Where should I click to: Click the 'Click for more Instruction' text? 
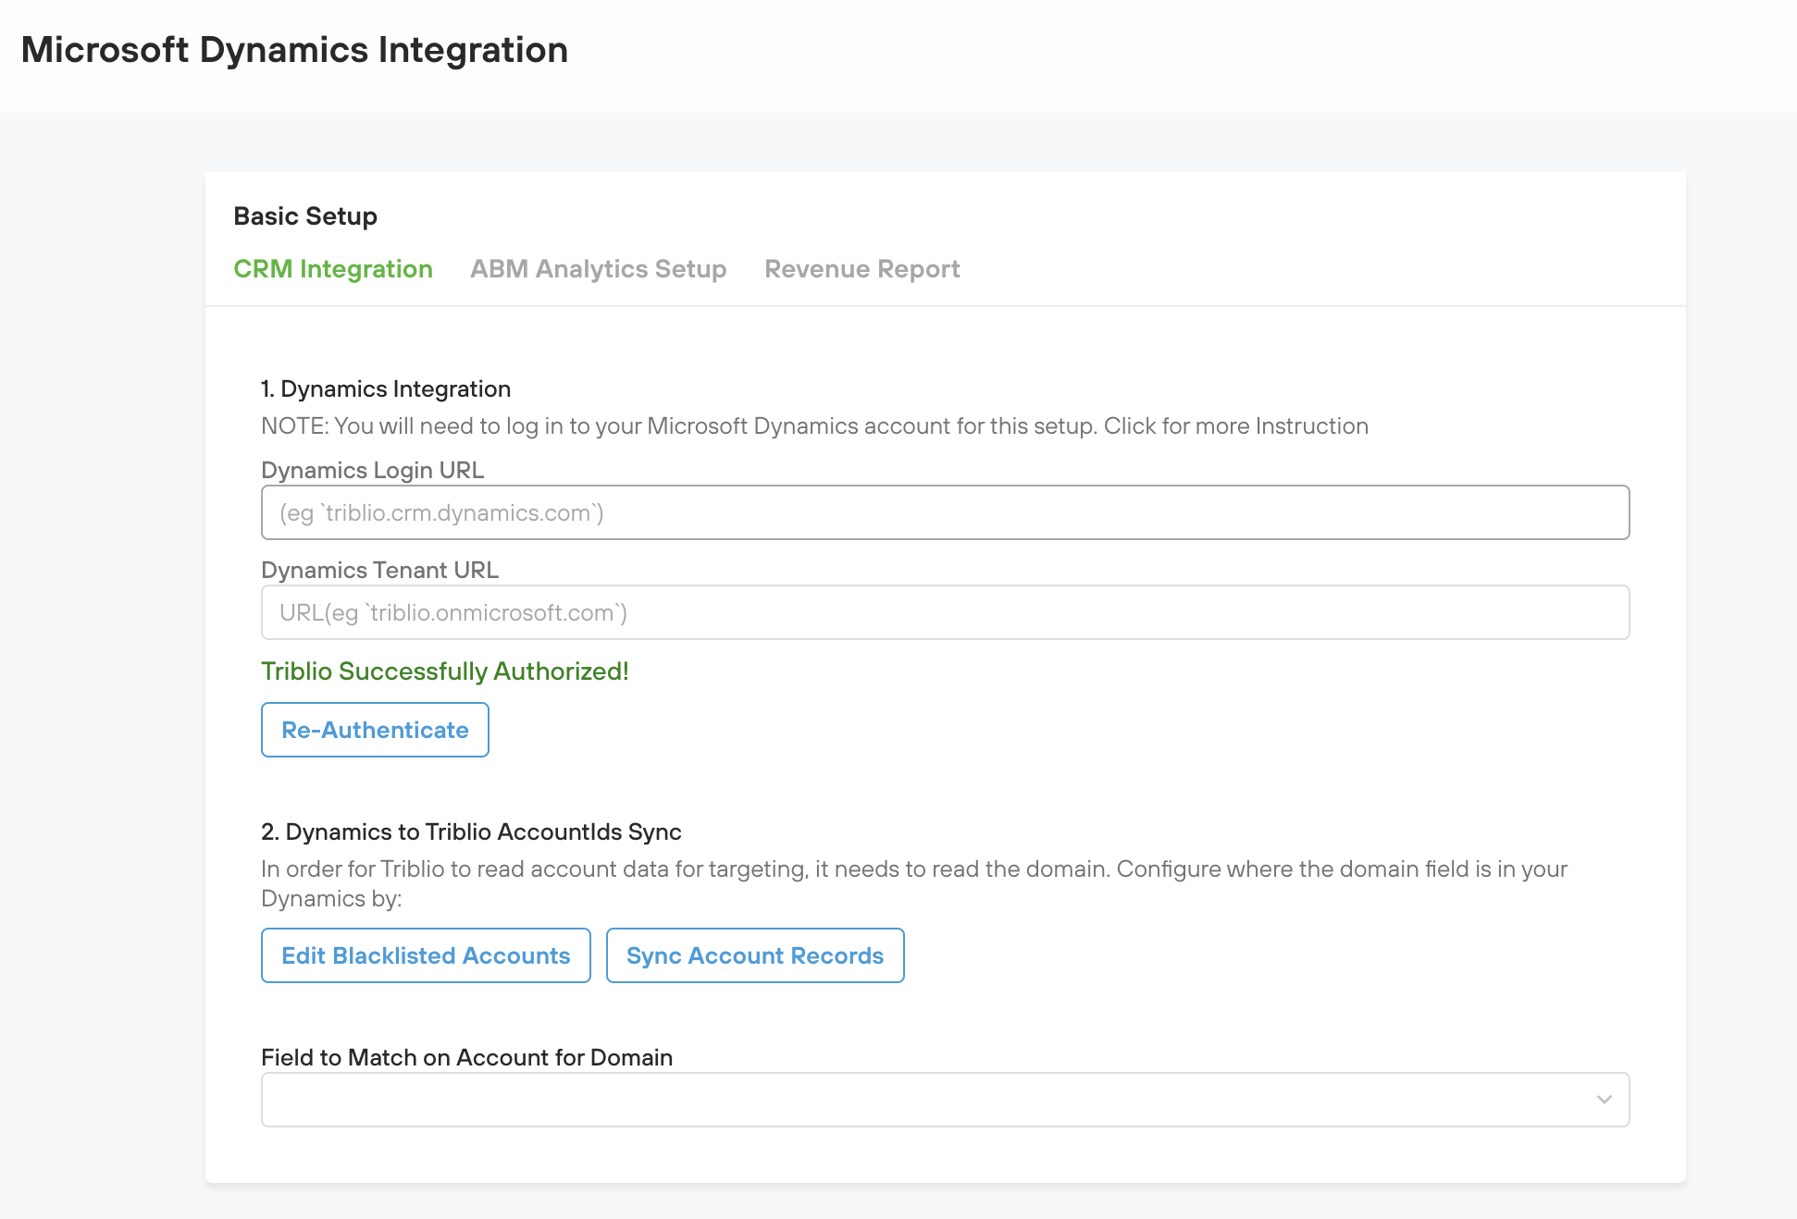[1235, 426]
